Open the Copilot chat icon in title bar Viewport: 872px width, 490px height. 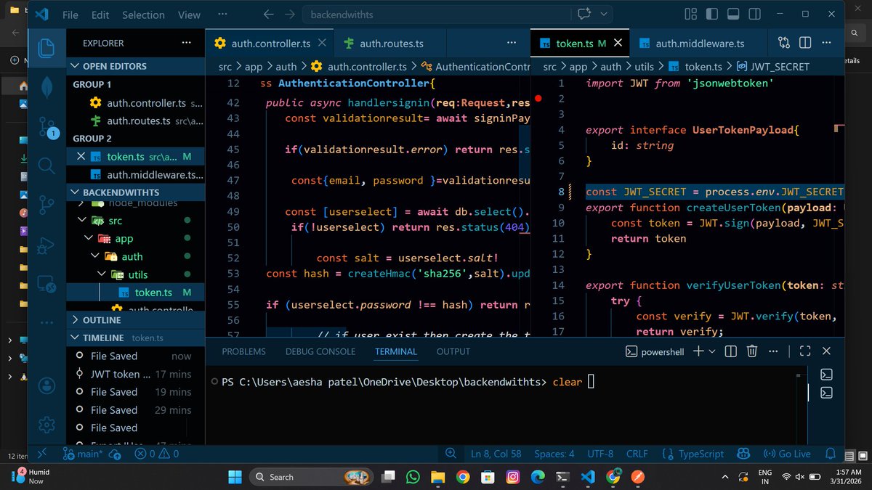[x=584, y=14]
